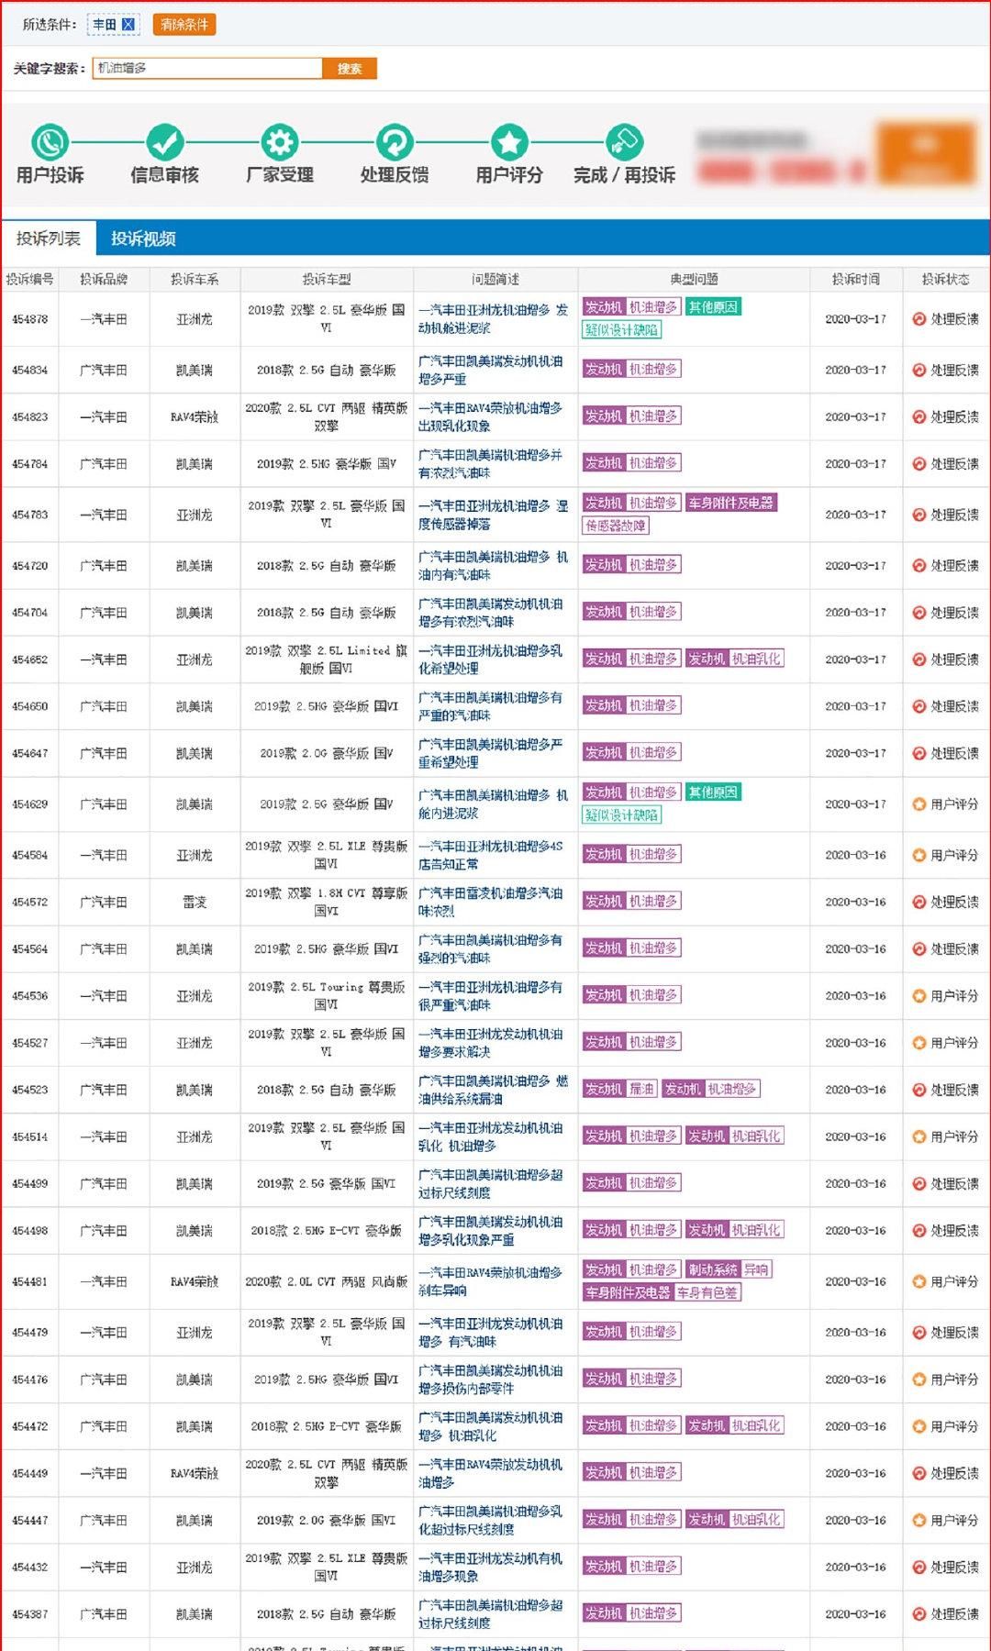This screenshot has width=991, height=1651.
Task: Click the 异响 tag in row 454481
Action: [756, 1270]
